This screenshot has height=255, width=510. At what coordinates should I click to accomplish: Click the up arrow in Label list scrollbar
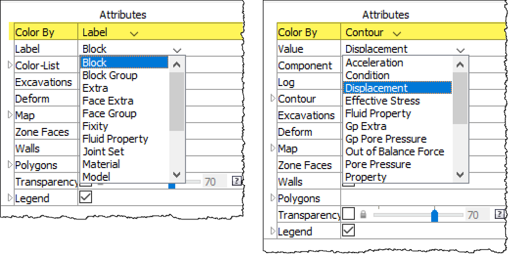tap(177, 64)
